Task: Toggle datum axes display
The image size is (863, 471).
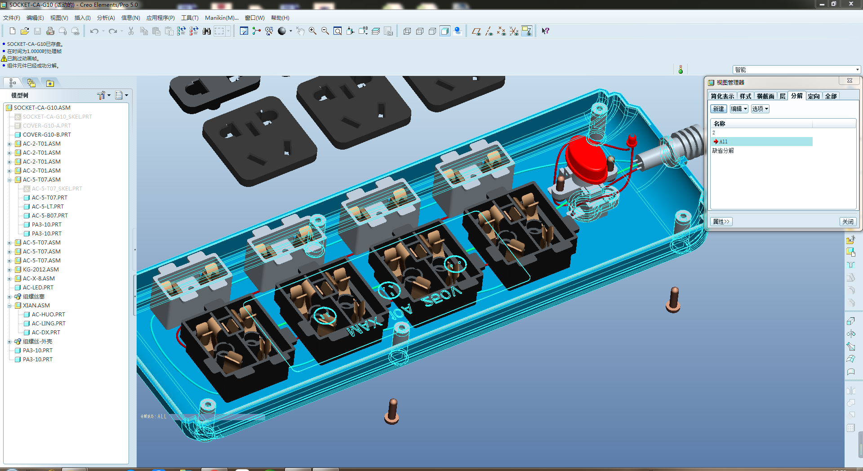Action: click(489, 31)
